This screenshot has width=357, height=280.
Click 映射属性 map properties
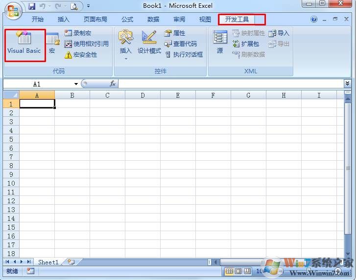click(248, 33)
